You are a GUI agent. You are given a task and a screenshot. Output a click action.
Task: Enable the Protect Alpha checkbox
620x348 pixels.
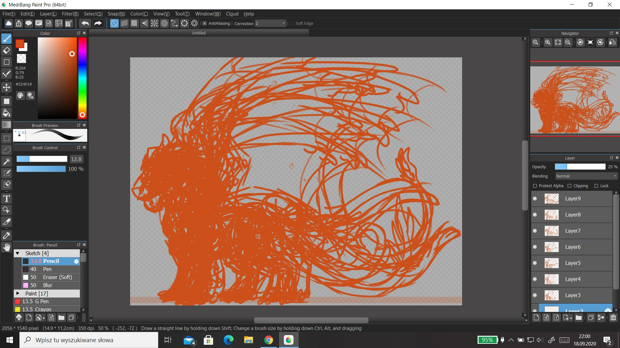coord(535,186)
